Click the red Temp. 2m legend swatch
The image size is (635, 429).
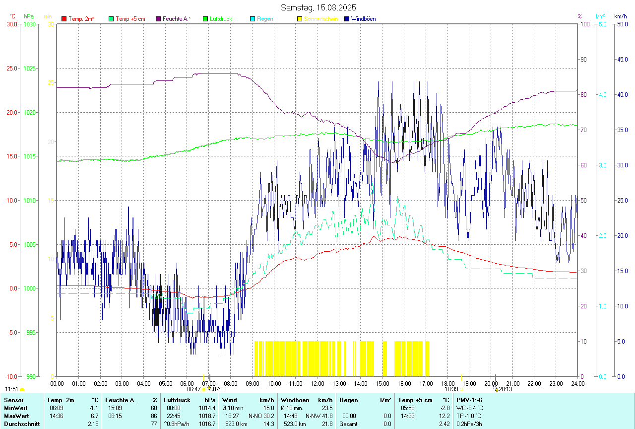point(64,19)
